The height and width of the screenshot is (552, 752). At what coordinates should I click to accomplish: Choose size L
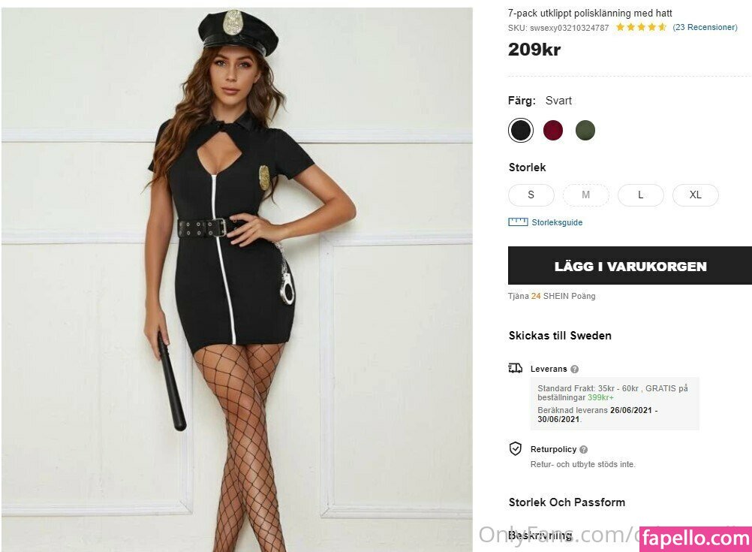pos(640,195)
